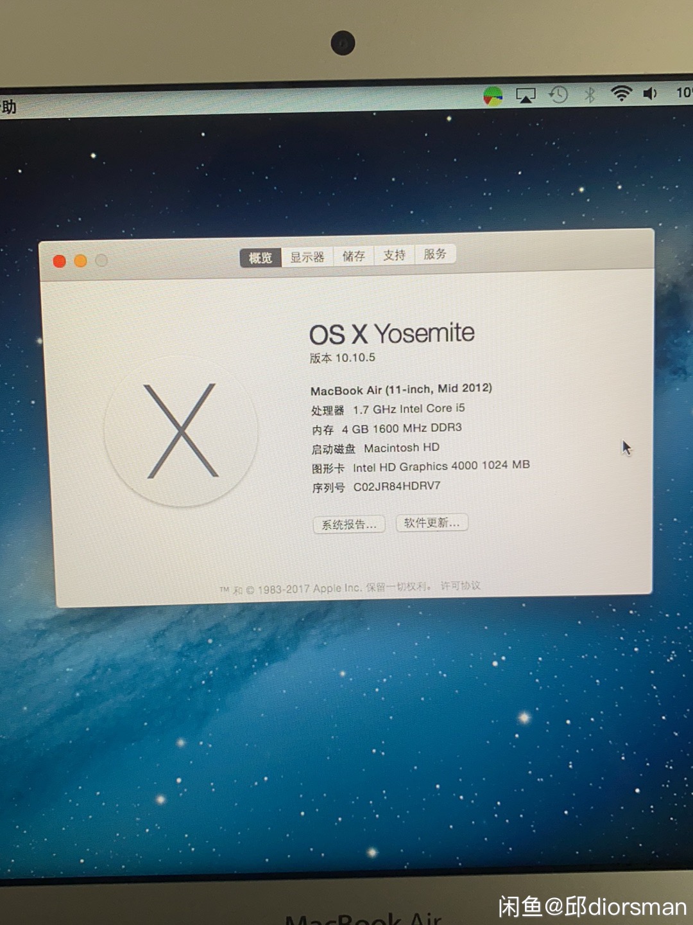Click the OS X Yosemite X logo

point(182,431)
